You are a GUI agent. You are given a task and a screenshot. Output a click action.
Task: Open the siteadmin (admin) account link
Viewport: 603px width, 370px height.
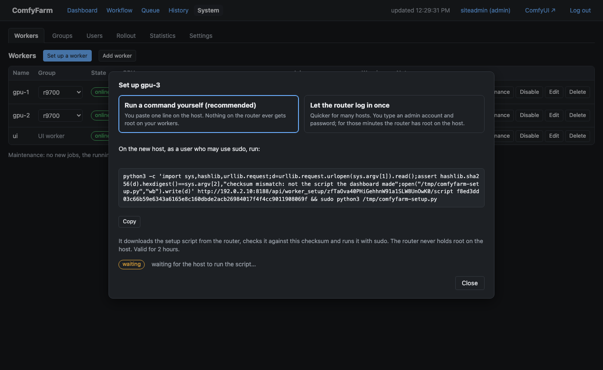tap(485, 10)
